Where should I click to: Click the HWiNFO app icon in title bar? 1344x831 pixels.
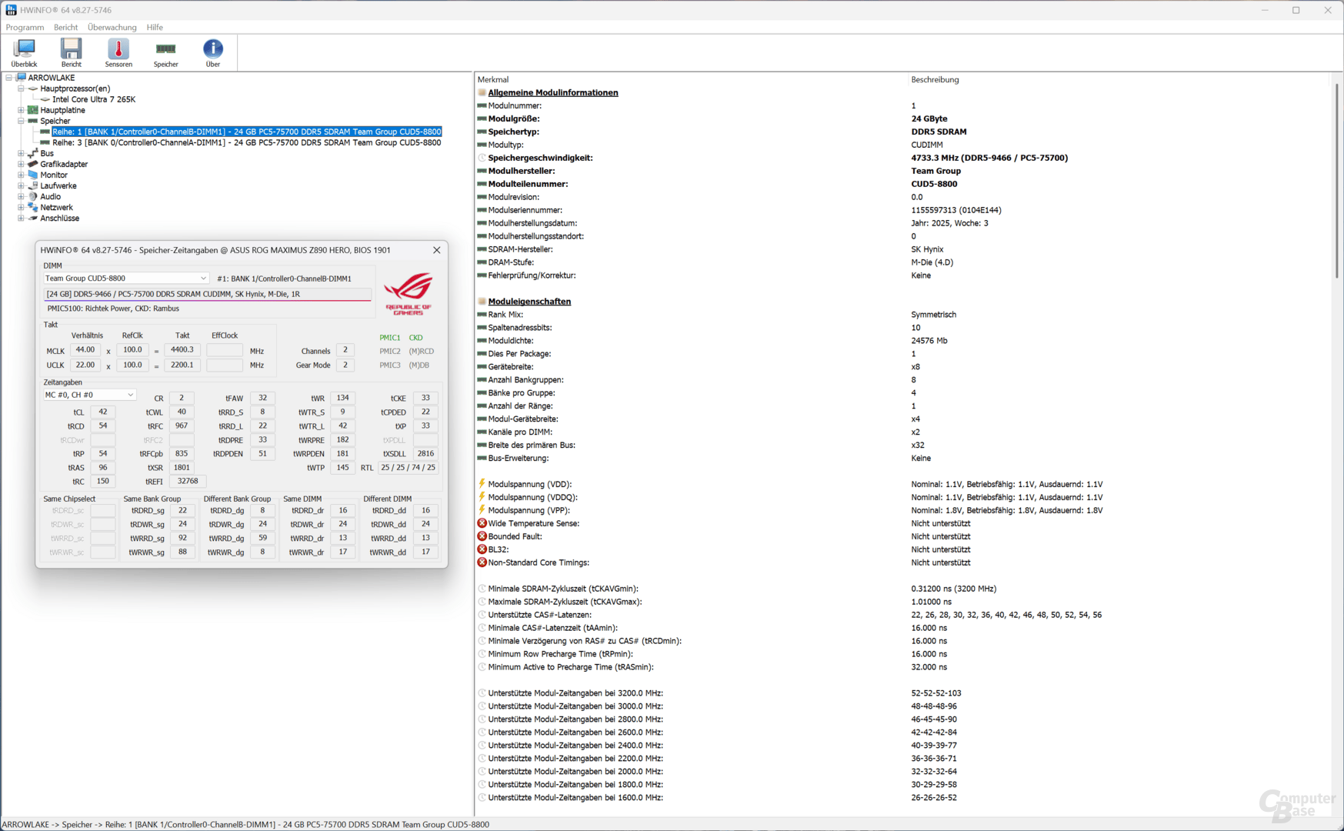(11, 10)
